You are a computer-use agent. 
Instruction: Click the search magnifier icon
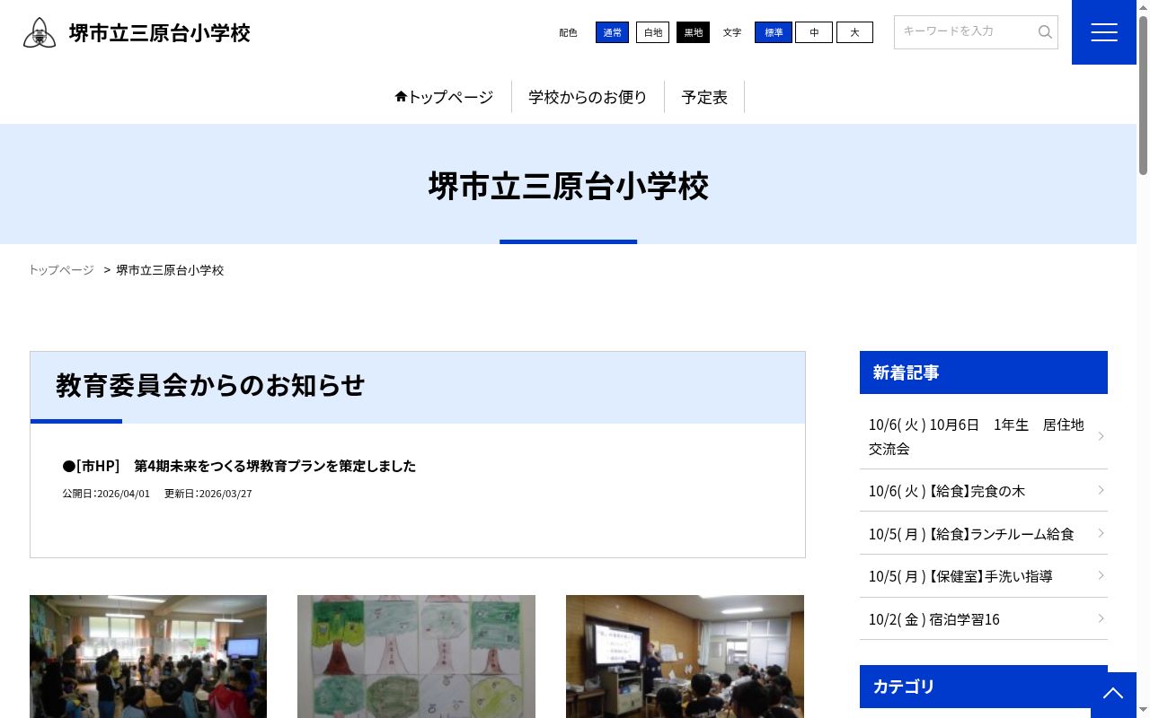tap(1045, 32)
